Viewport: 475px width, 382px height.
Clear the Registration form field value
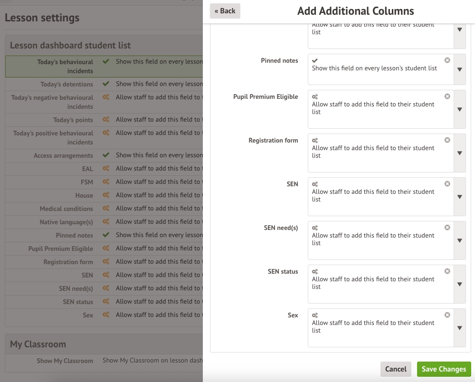[447, 140]
